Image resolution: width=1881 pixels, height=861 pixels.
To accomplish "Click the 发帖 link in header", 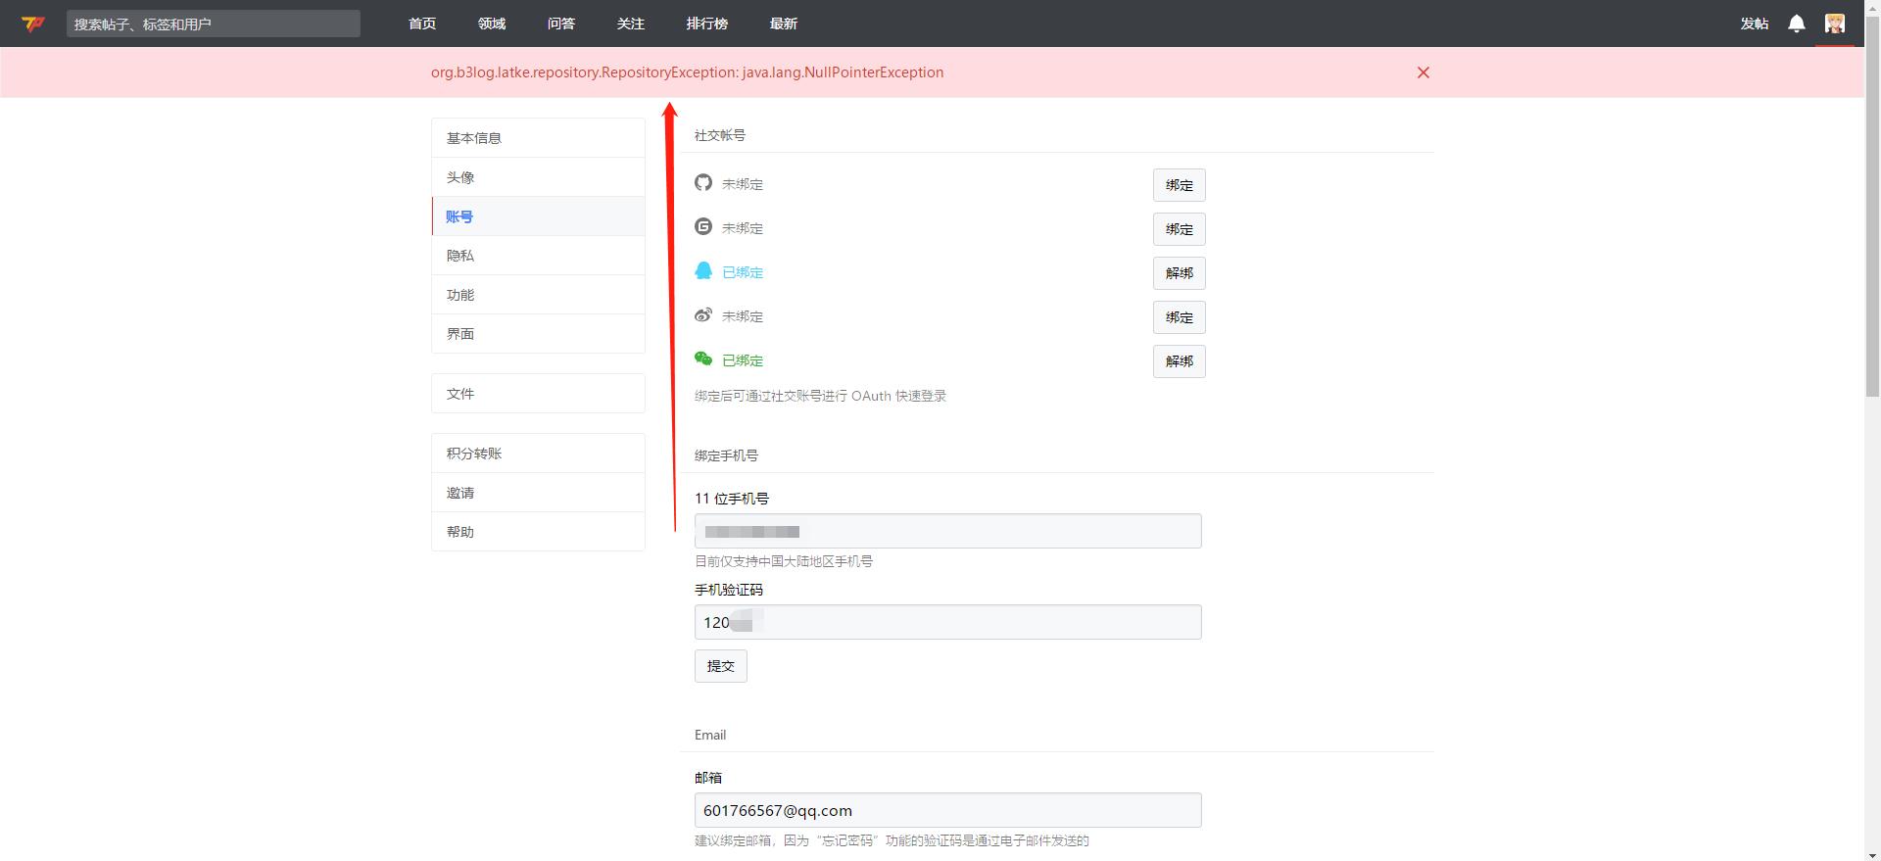I will click(x=1754, y=24).
